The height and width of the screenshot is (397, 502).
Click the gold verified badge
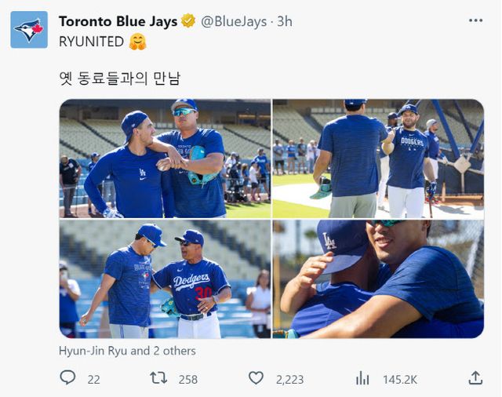(189, 21)
